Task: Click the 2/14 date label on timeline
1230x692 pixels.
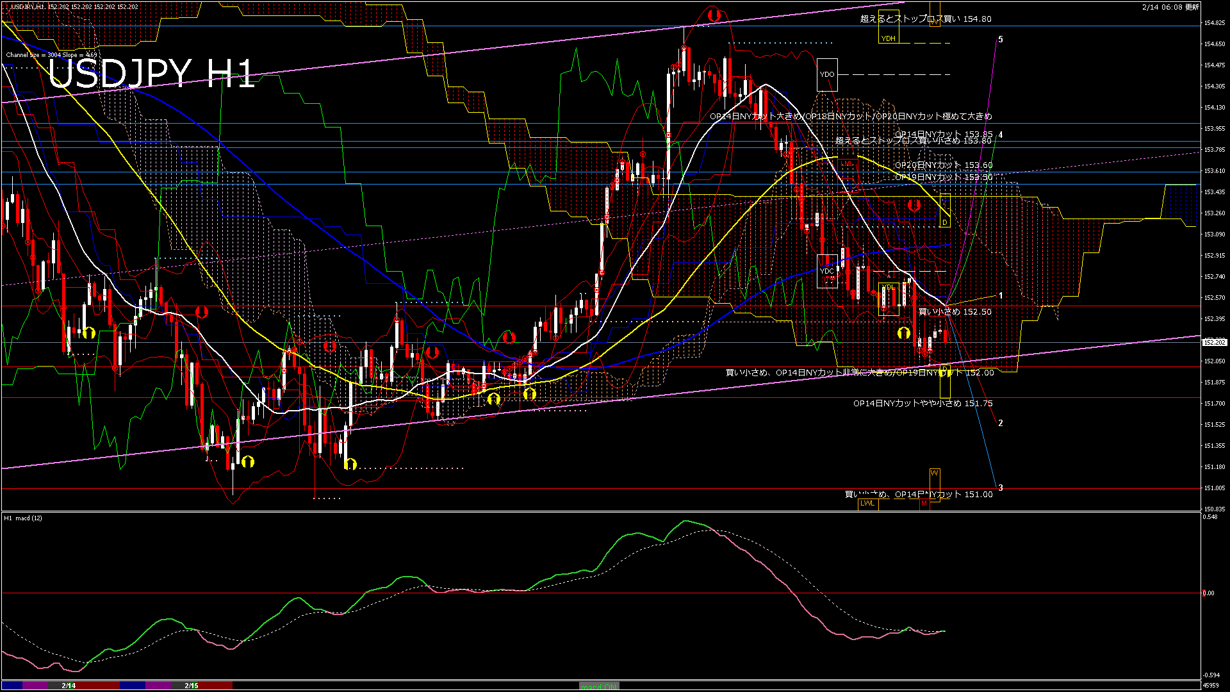Action: 69,686
